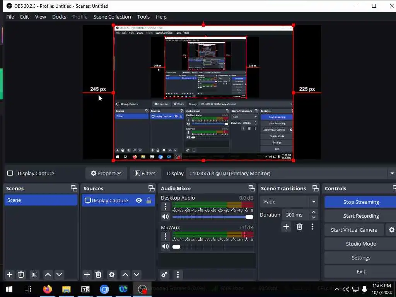Viewport: 396px width, 297px height.
Task: Open advanced audio properties gears icon
Action: (x=164, y=275)
